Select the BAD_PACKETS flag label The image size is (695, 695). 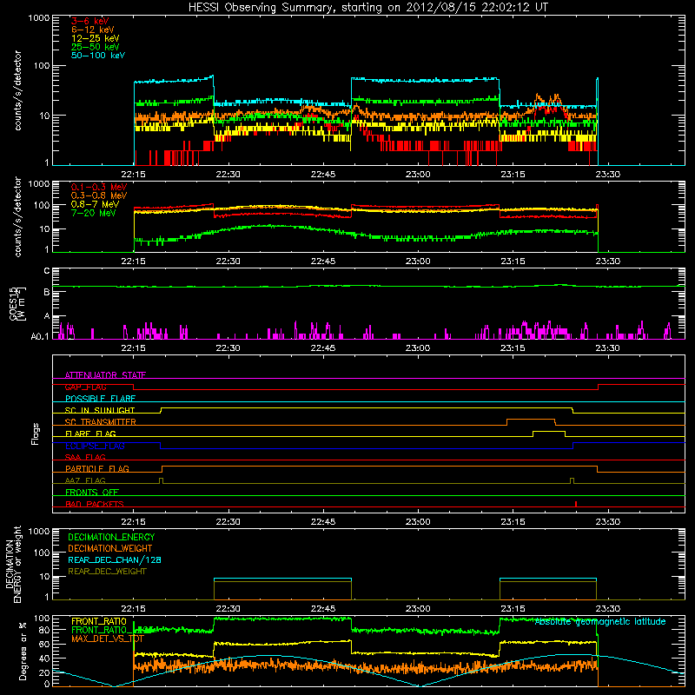[x=95, y=504]
